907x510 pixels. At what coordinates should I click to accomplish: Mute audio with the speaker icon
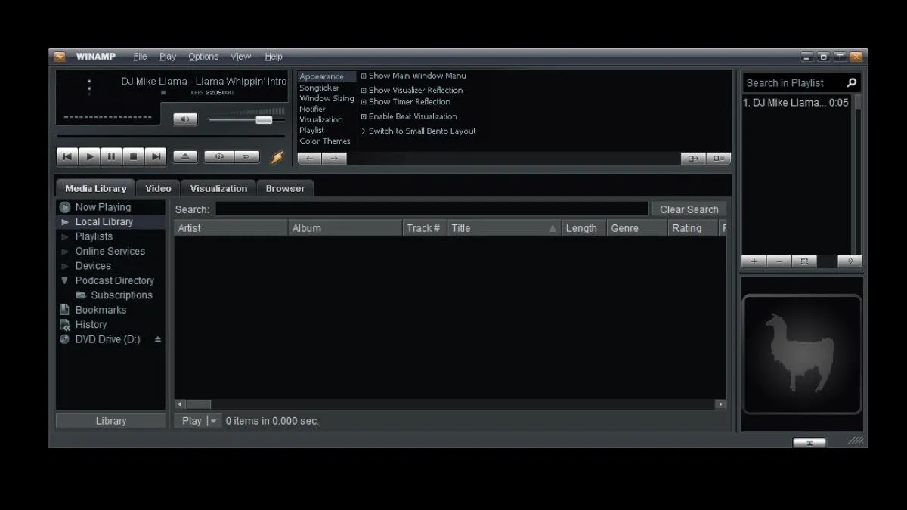(x=185, y=119)
